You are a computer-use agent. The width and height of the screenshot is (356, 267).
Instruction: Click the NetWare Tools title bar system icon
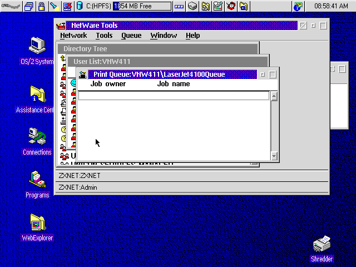click(x=61, y=26)
